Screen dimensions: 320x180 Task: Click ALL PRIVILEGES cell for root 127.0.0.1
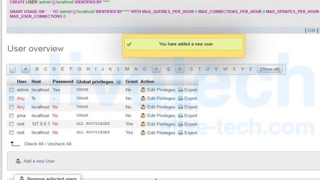tap(93, 124)
